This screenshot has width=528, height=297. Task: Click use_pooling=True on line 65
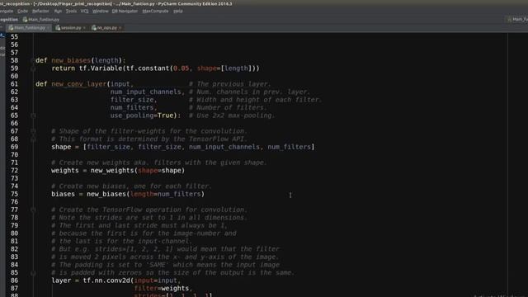[x=142, y=115]
